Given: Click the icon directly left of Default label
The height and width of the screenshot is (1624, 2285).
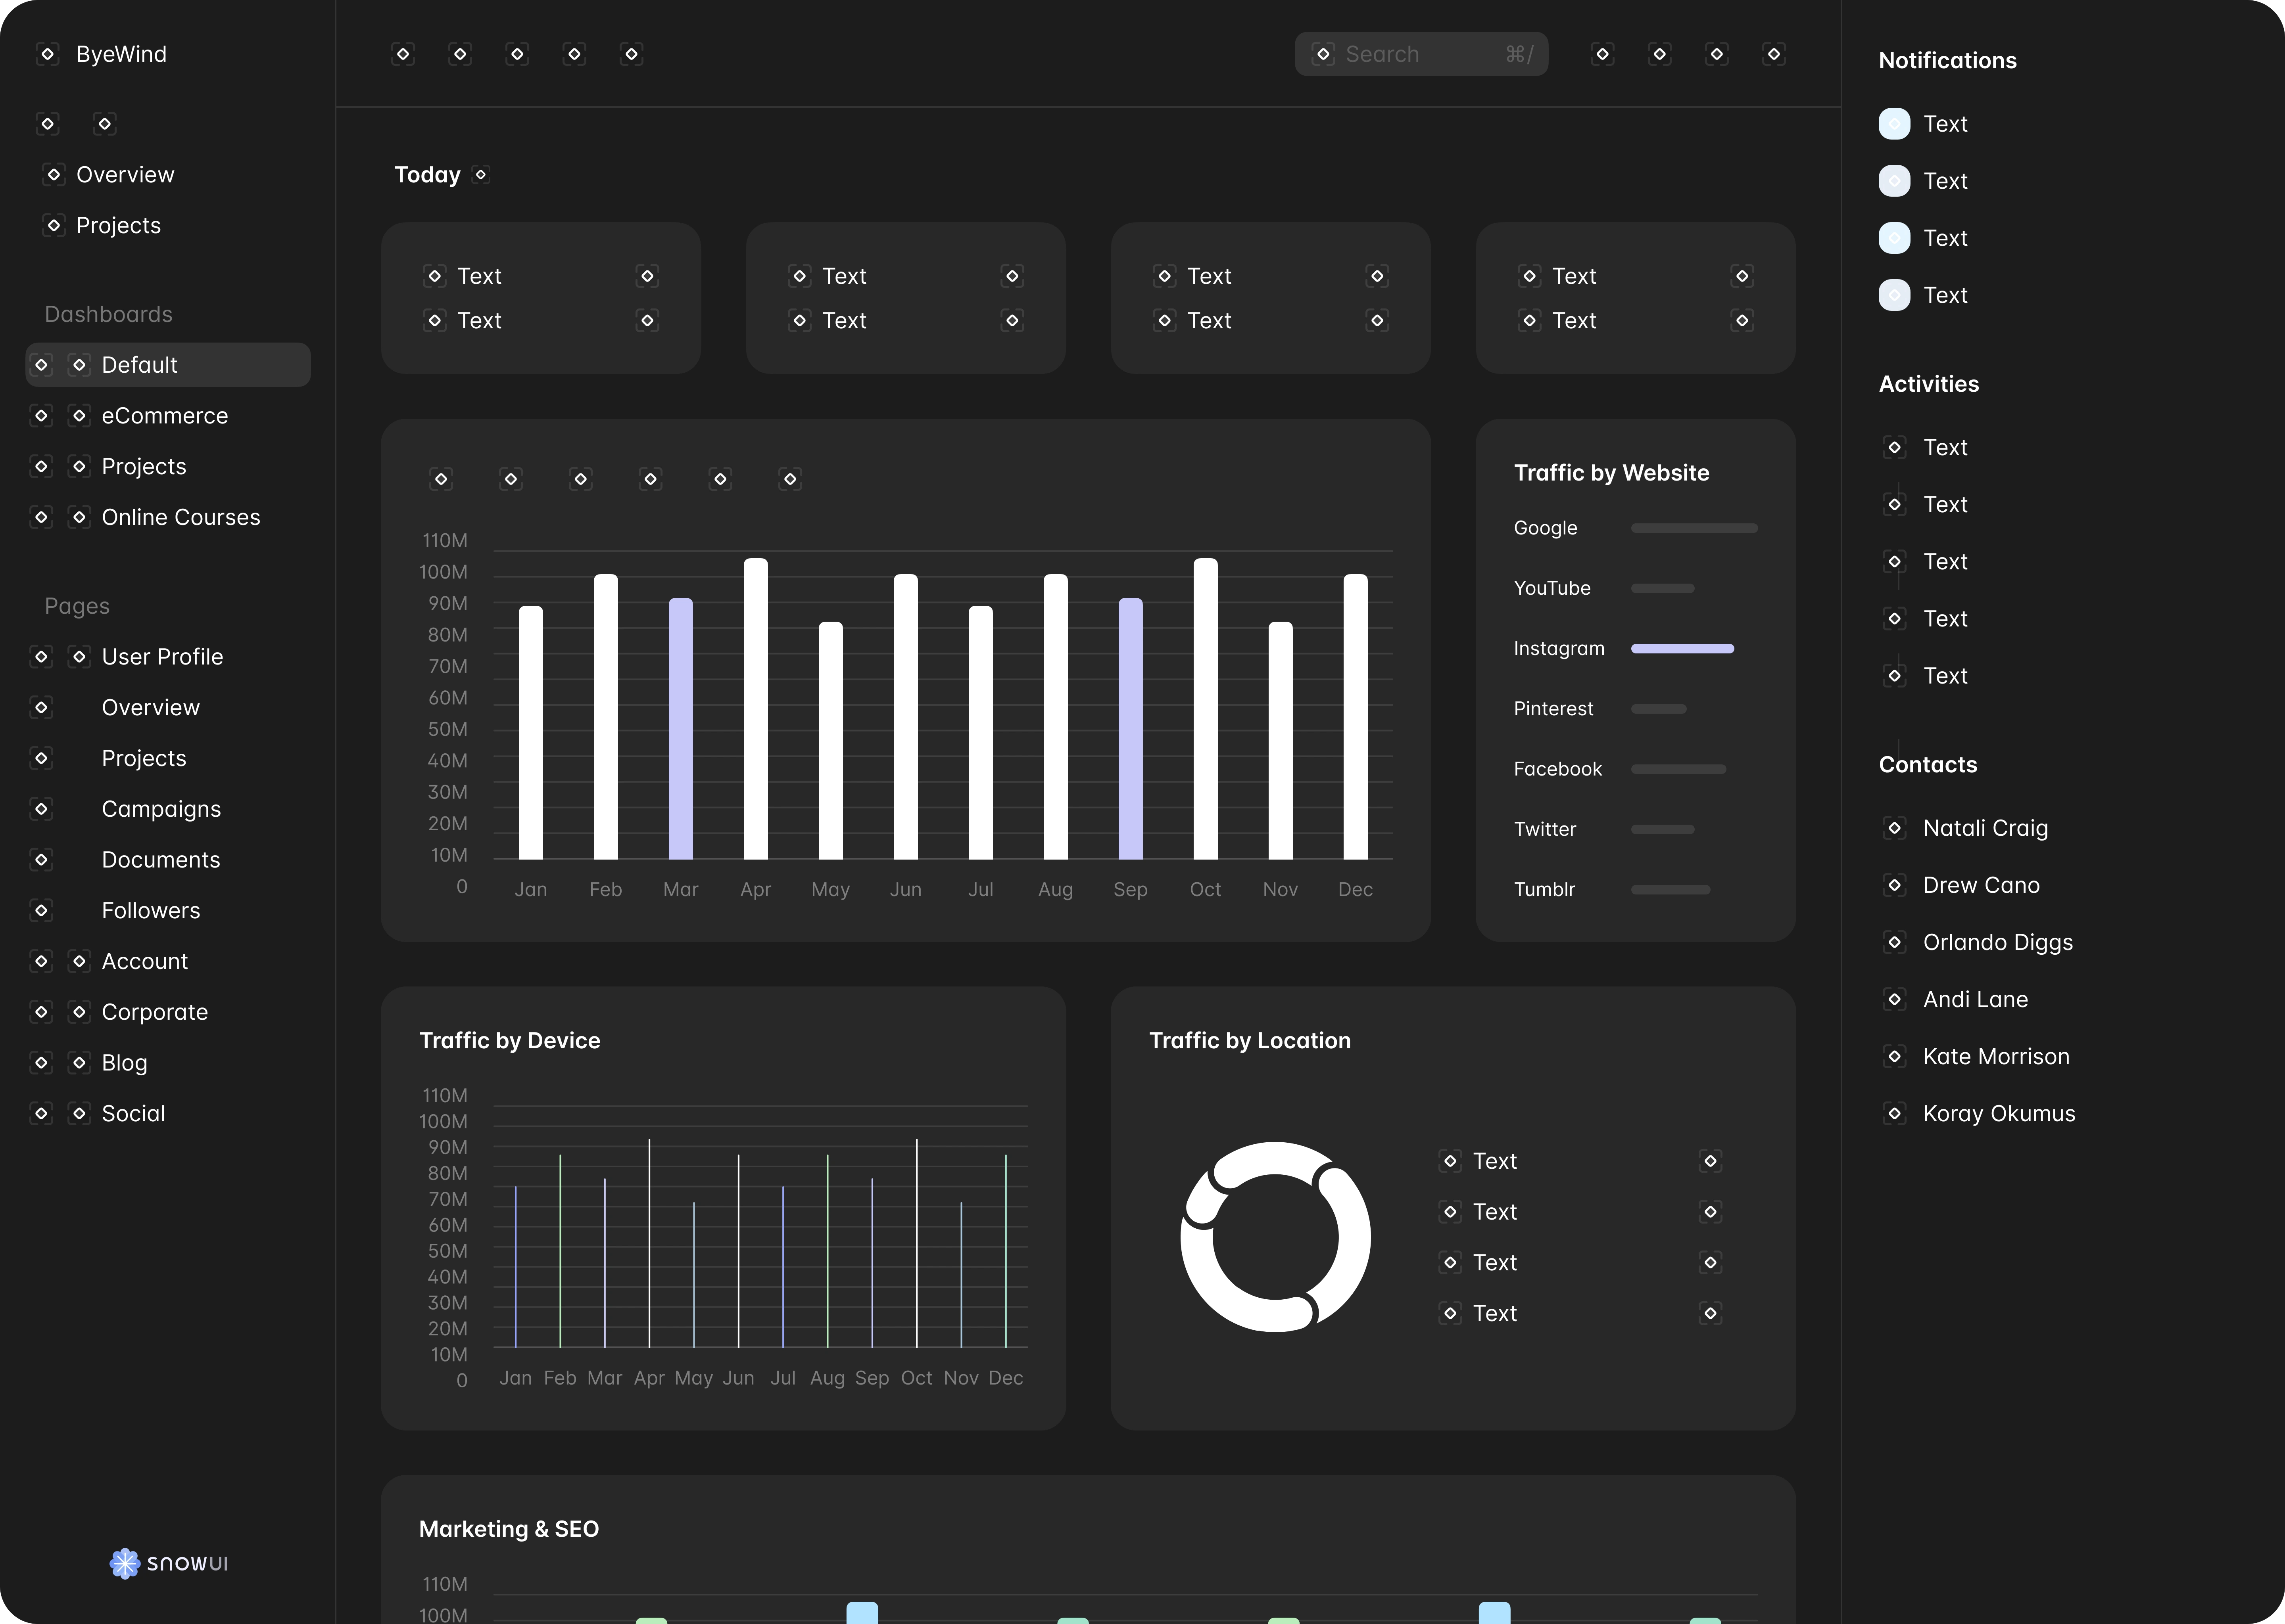Looking at the screenshot, I should click(x=79, y=365).
